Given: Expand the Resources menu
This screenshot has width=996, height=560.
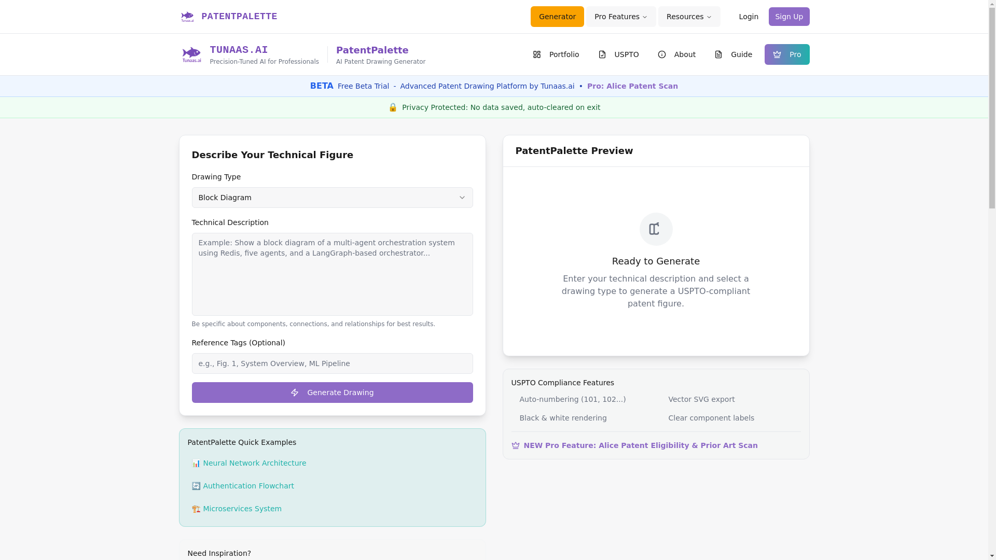Looking at the screenshot, I should click(x=689, y=17).
